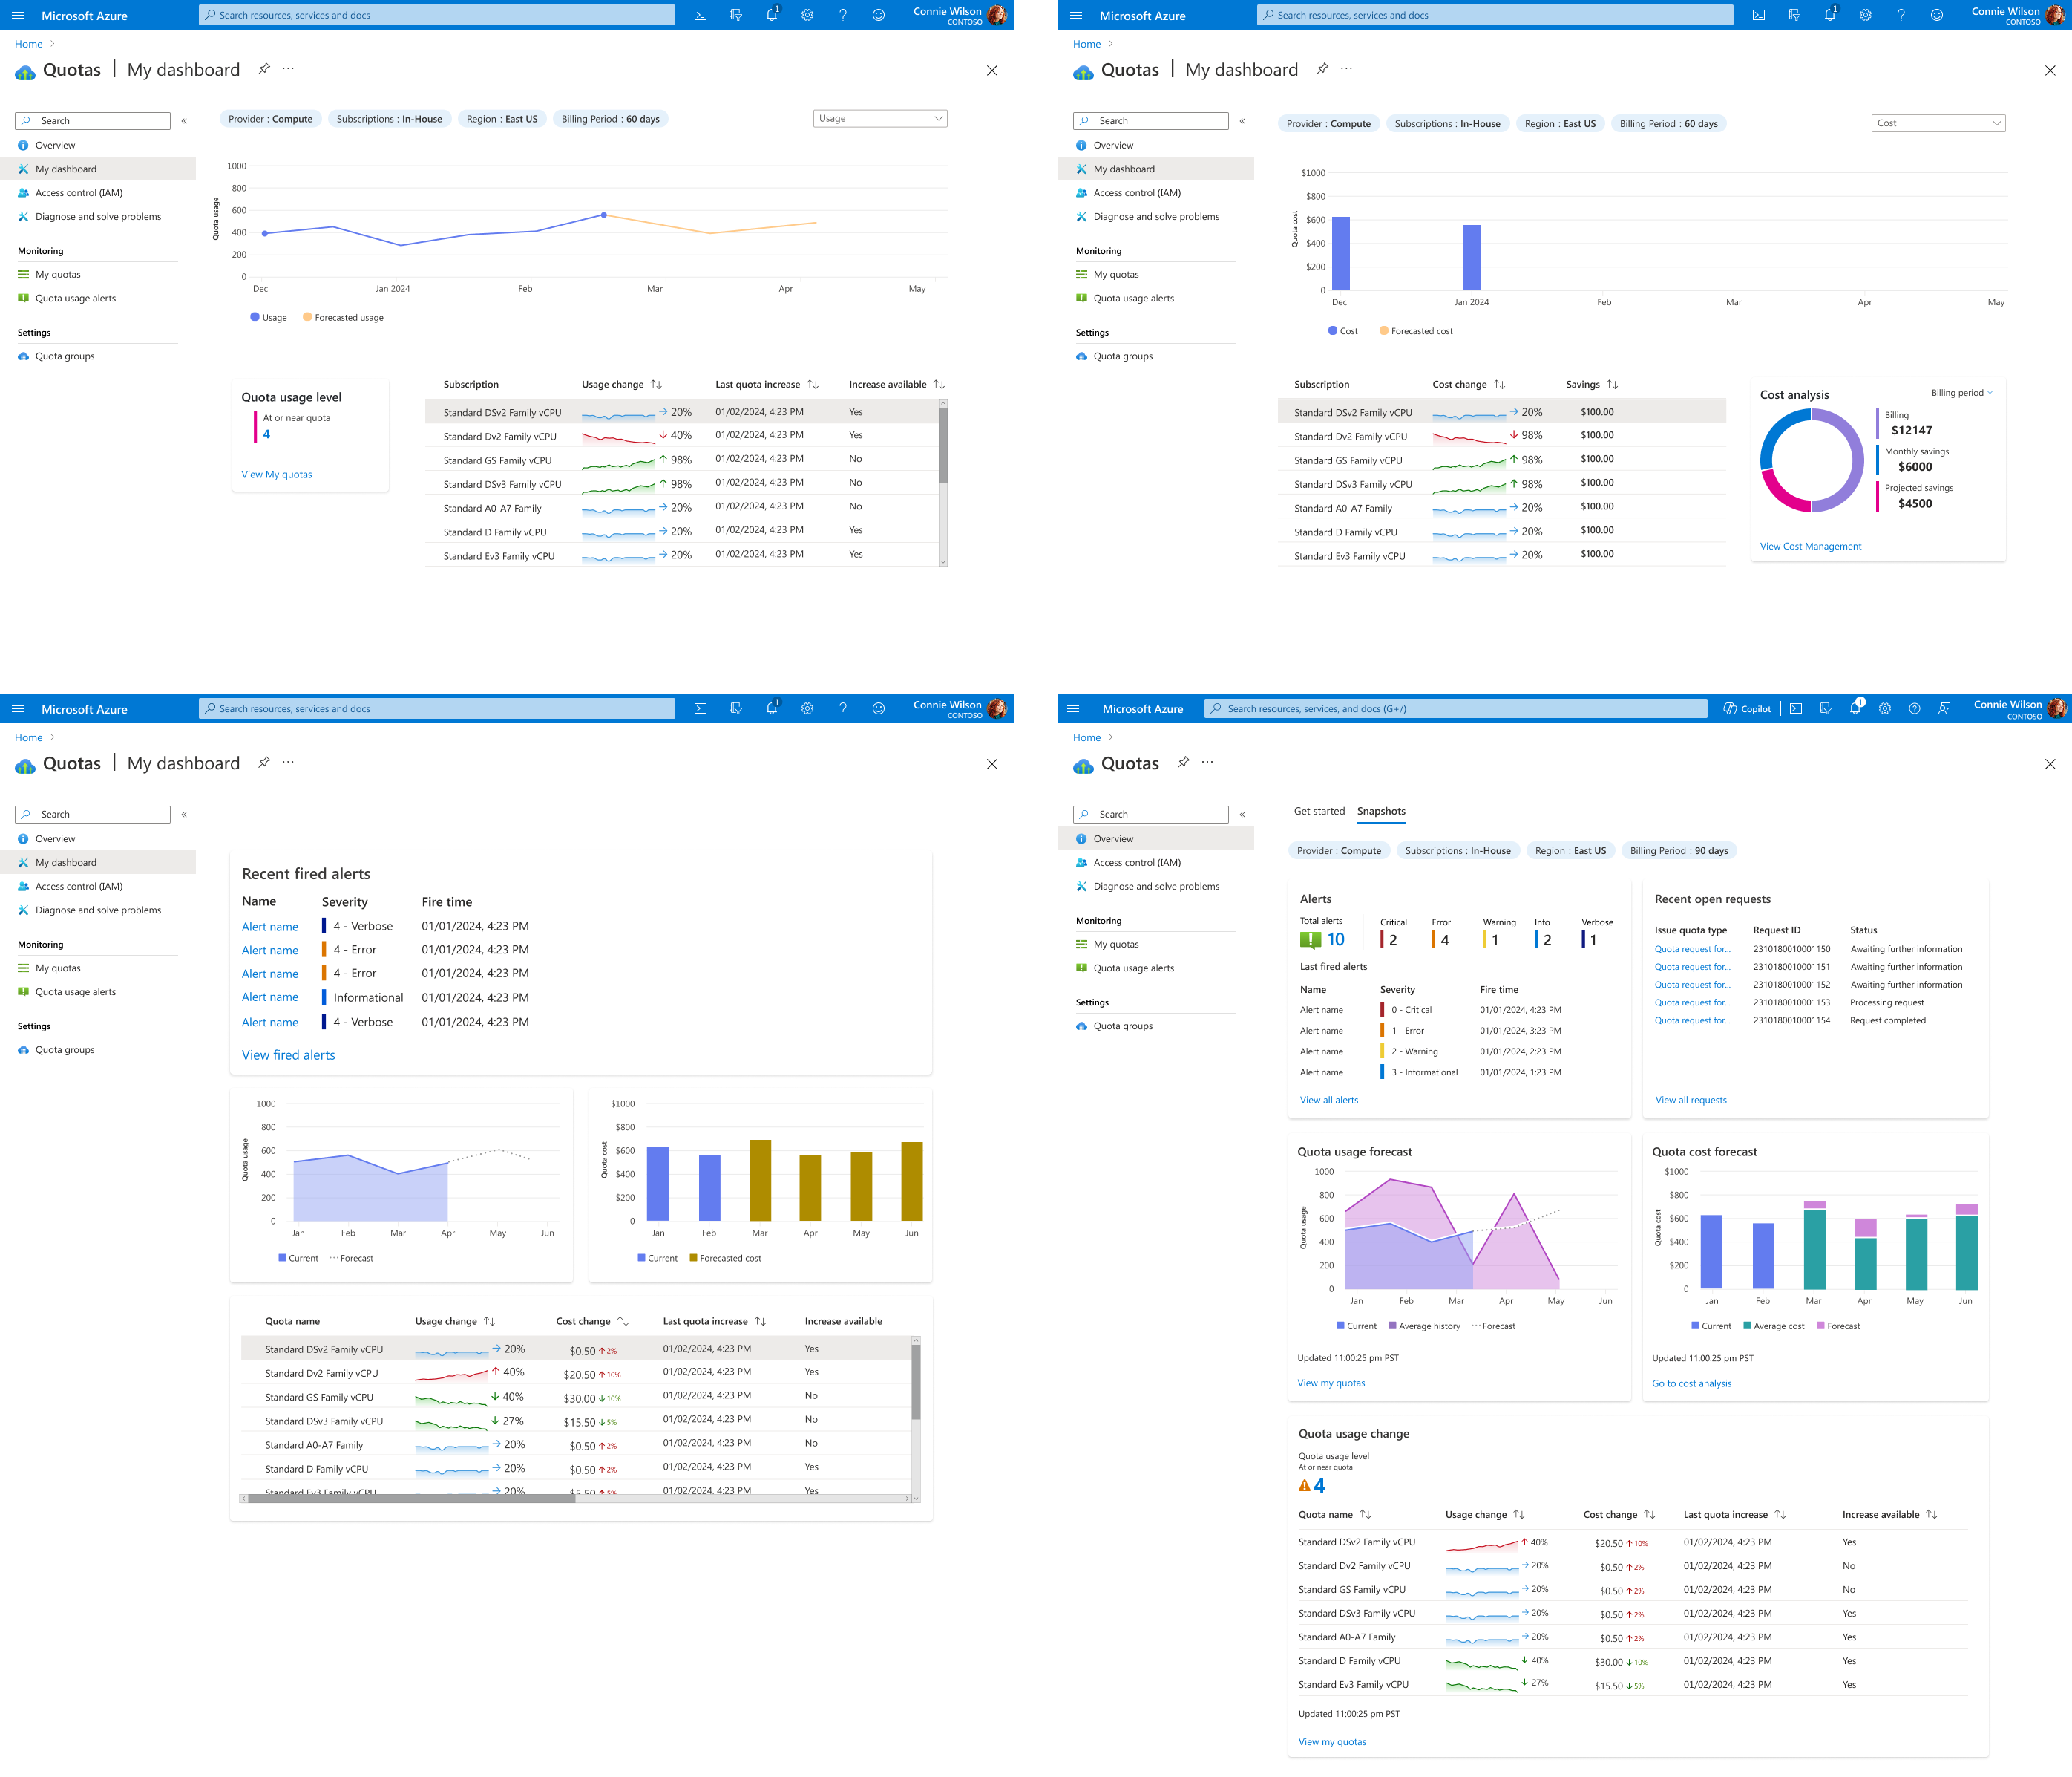
Task: Switch to the Get started tab
Action: 1319,812
